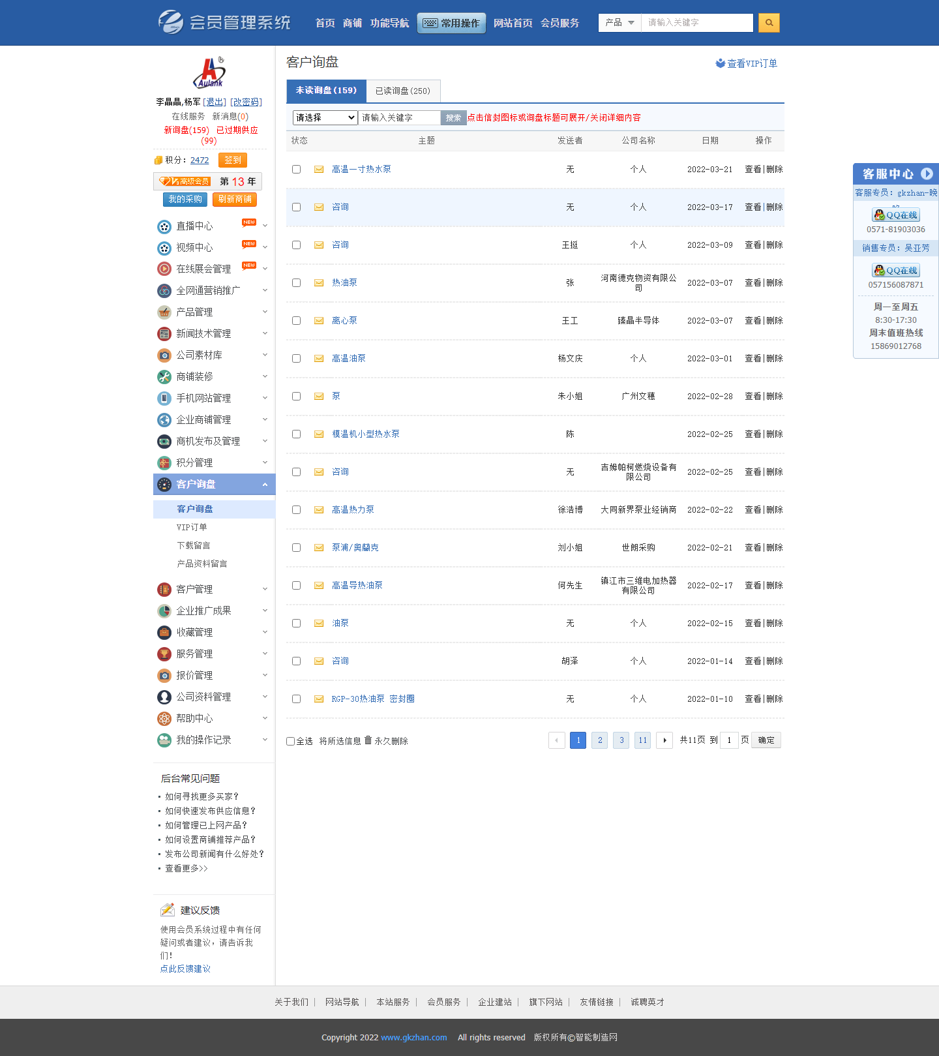Click the page number jump input field

[x=729, y=740]
